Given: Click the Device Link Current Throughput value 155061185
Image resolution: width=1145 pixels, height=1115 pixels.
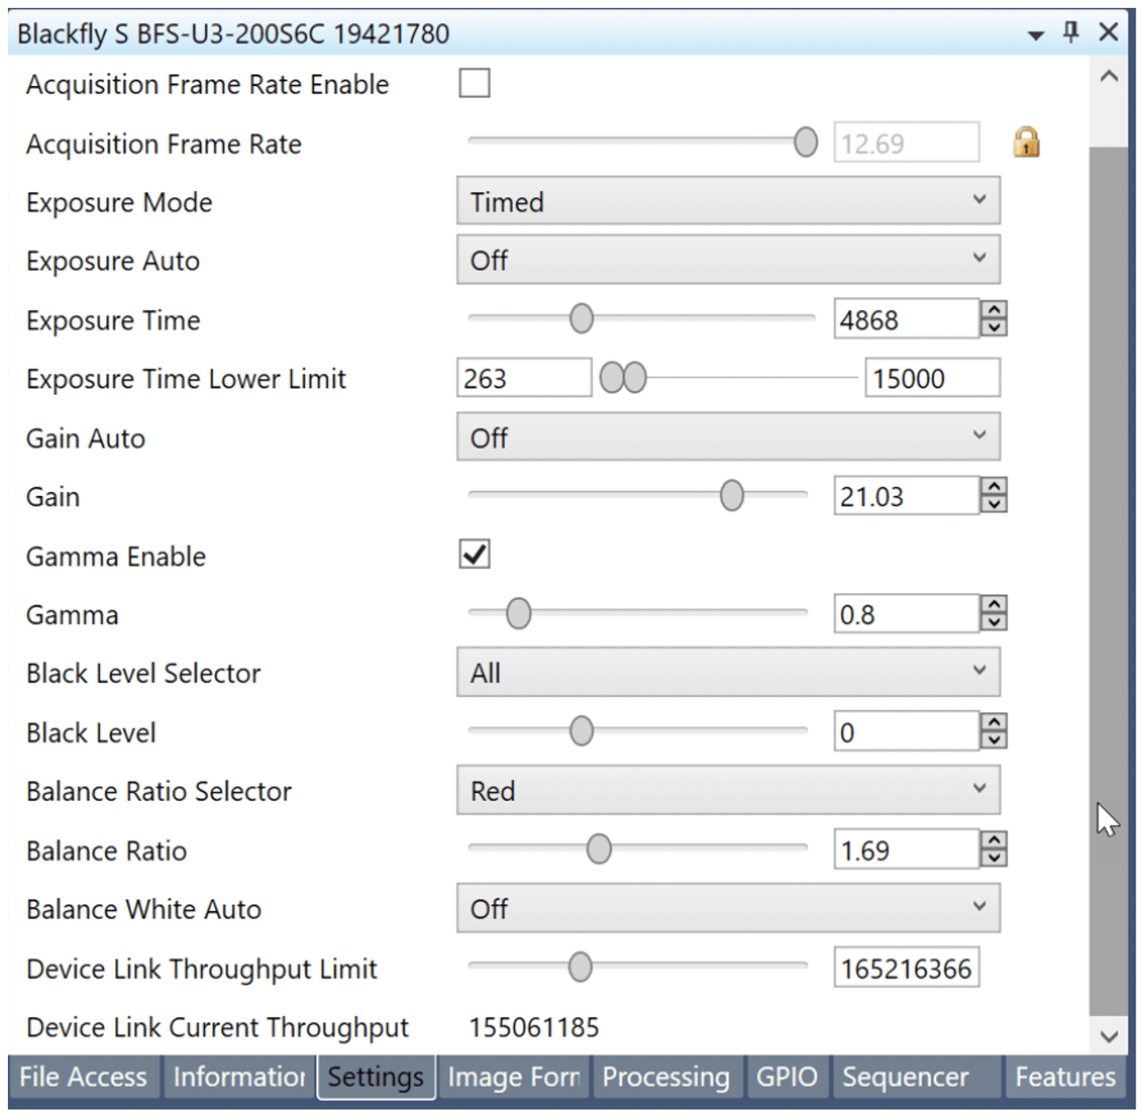Looking at the screenshot, I should [x=534, y=1027].
